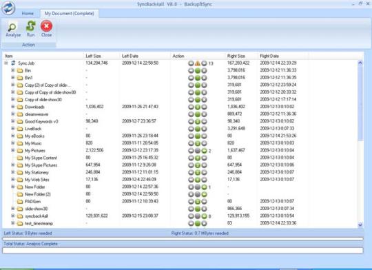372x270 pixels.
Task: Expand the My Web Sites folder node
Action: 13,179
